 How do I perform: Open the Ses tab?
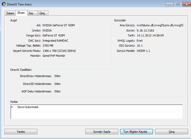click(x=31, y=13)
